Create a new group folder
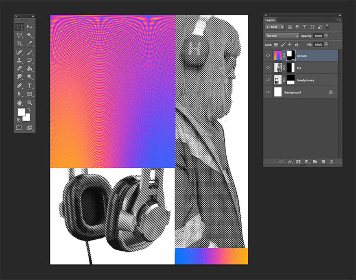Viewport: 356px width, 280px height. click(x=315, y=162)
